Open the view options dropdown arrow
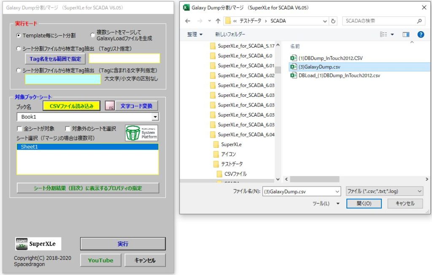The width and height of the screenshot is (432, 275). point(392,35)
